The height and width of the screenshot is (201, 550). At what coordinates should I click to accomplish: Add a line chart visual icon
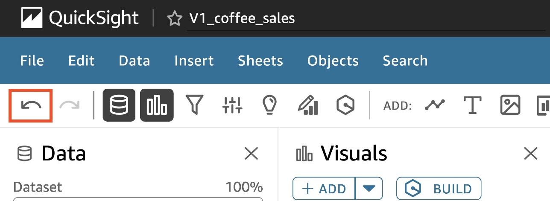pyautogui.click(x=435, y=105)
